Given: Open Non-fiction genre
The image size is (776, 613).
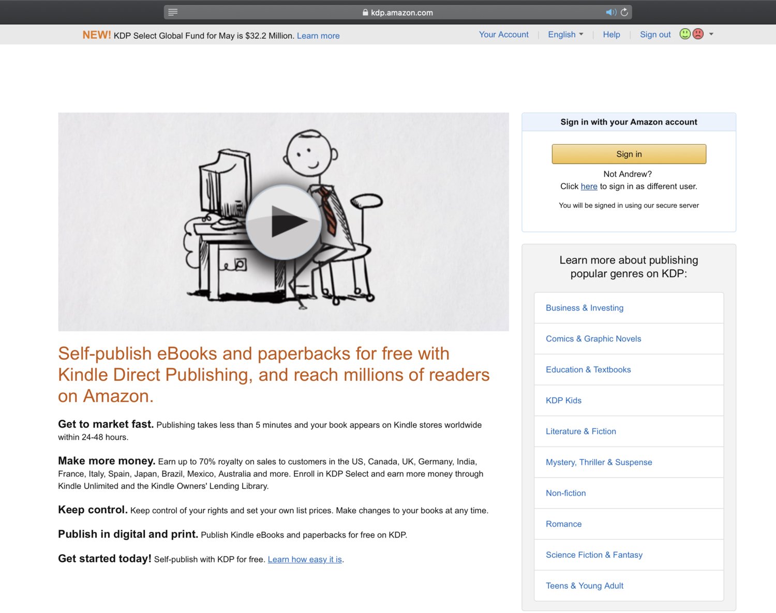Looking at the screenshot, I should click(x=629, y=493).
